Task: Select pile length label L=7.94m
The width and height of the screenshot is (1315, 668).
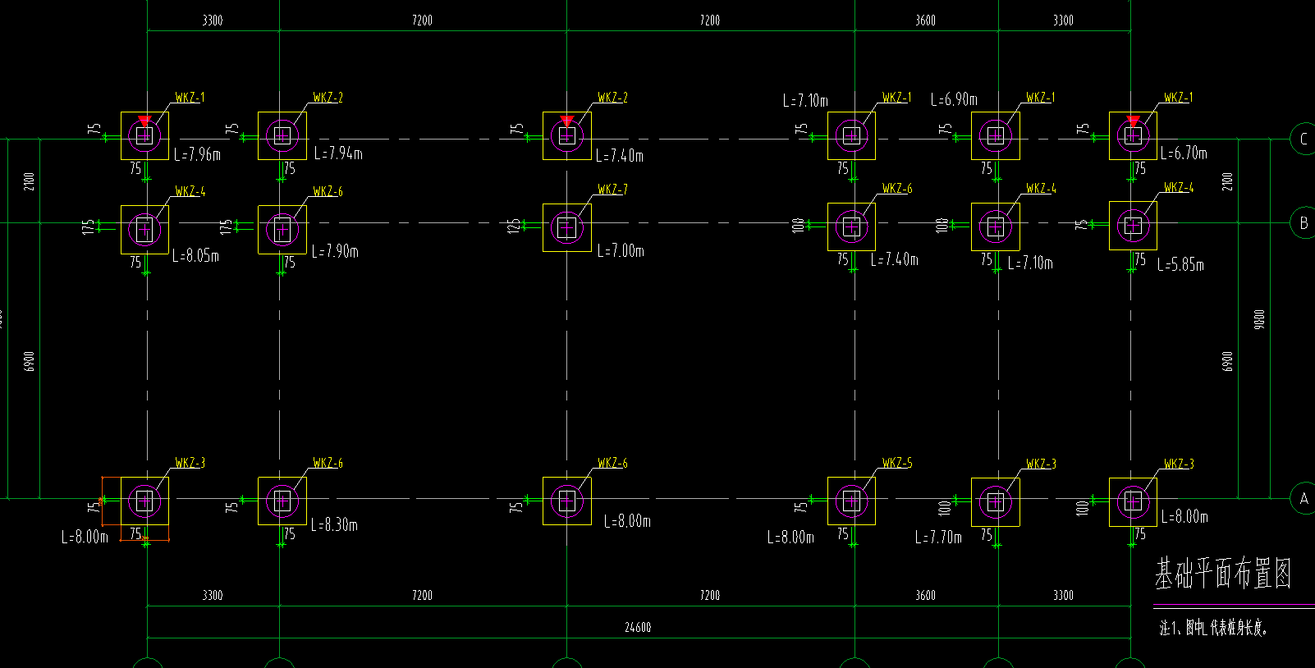Action: 338,153
